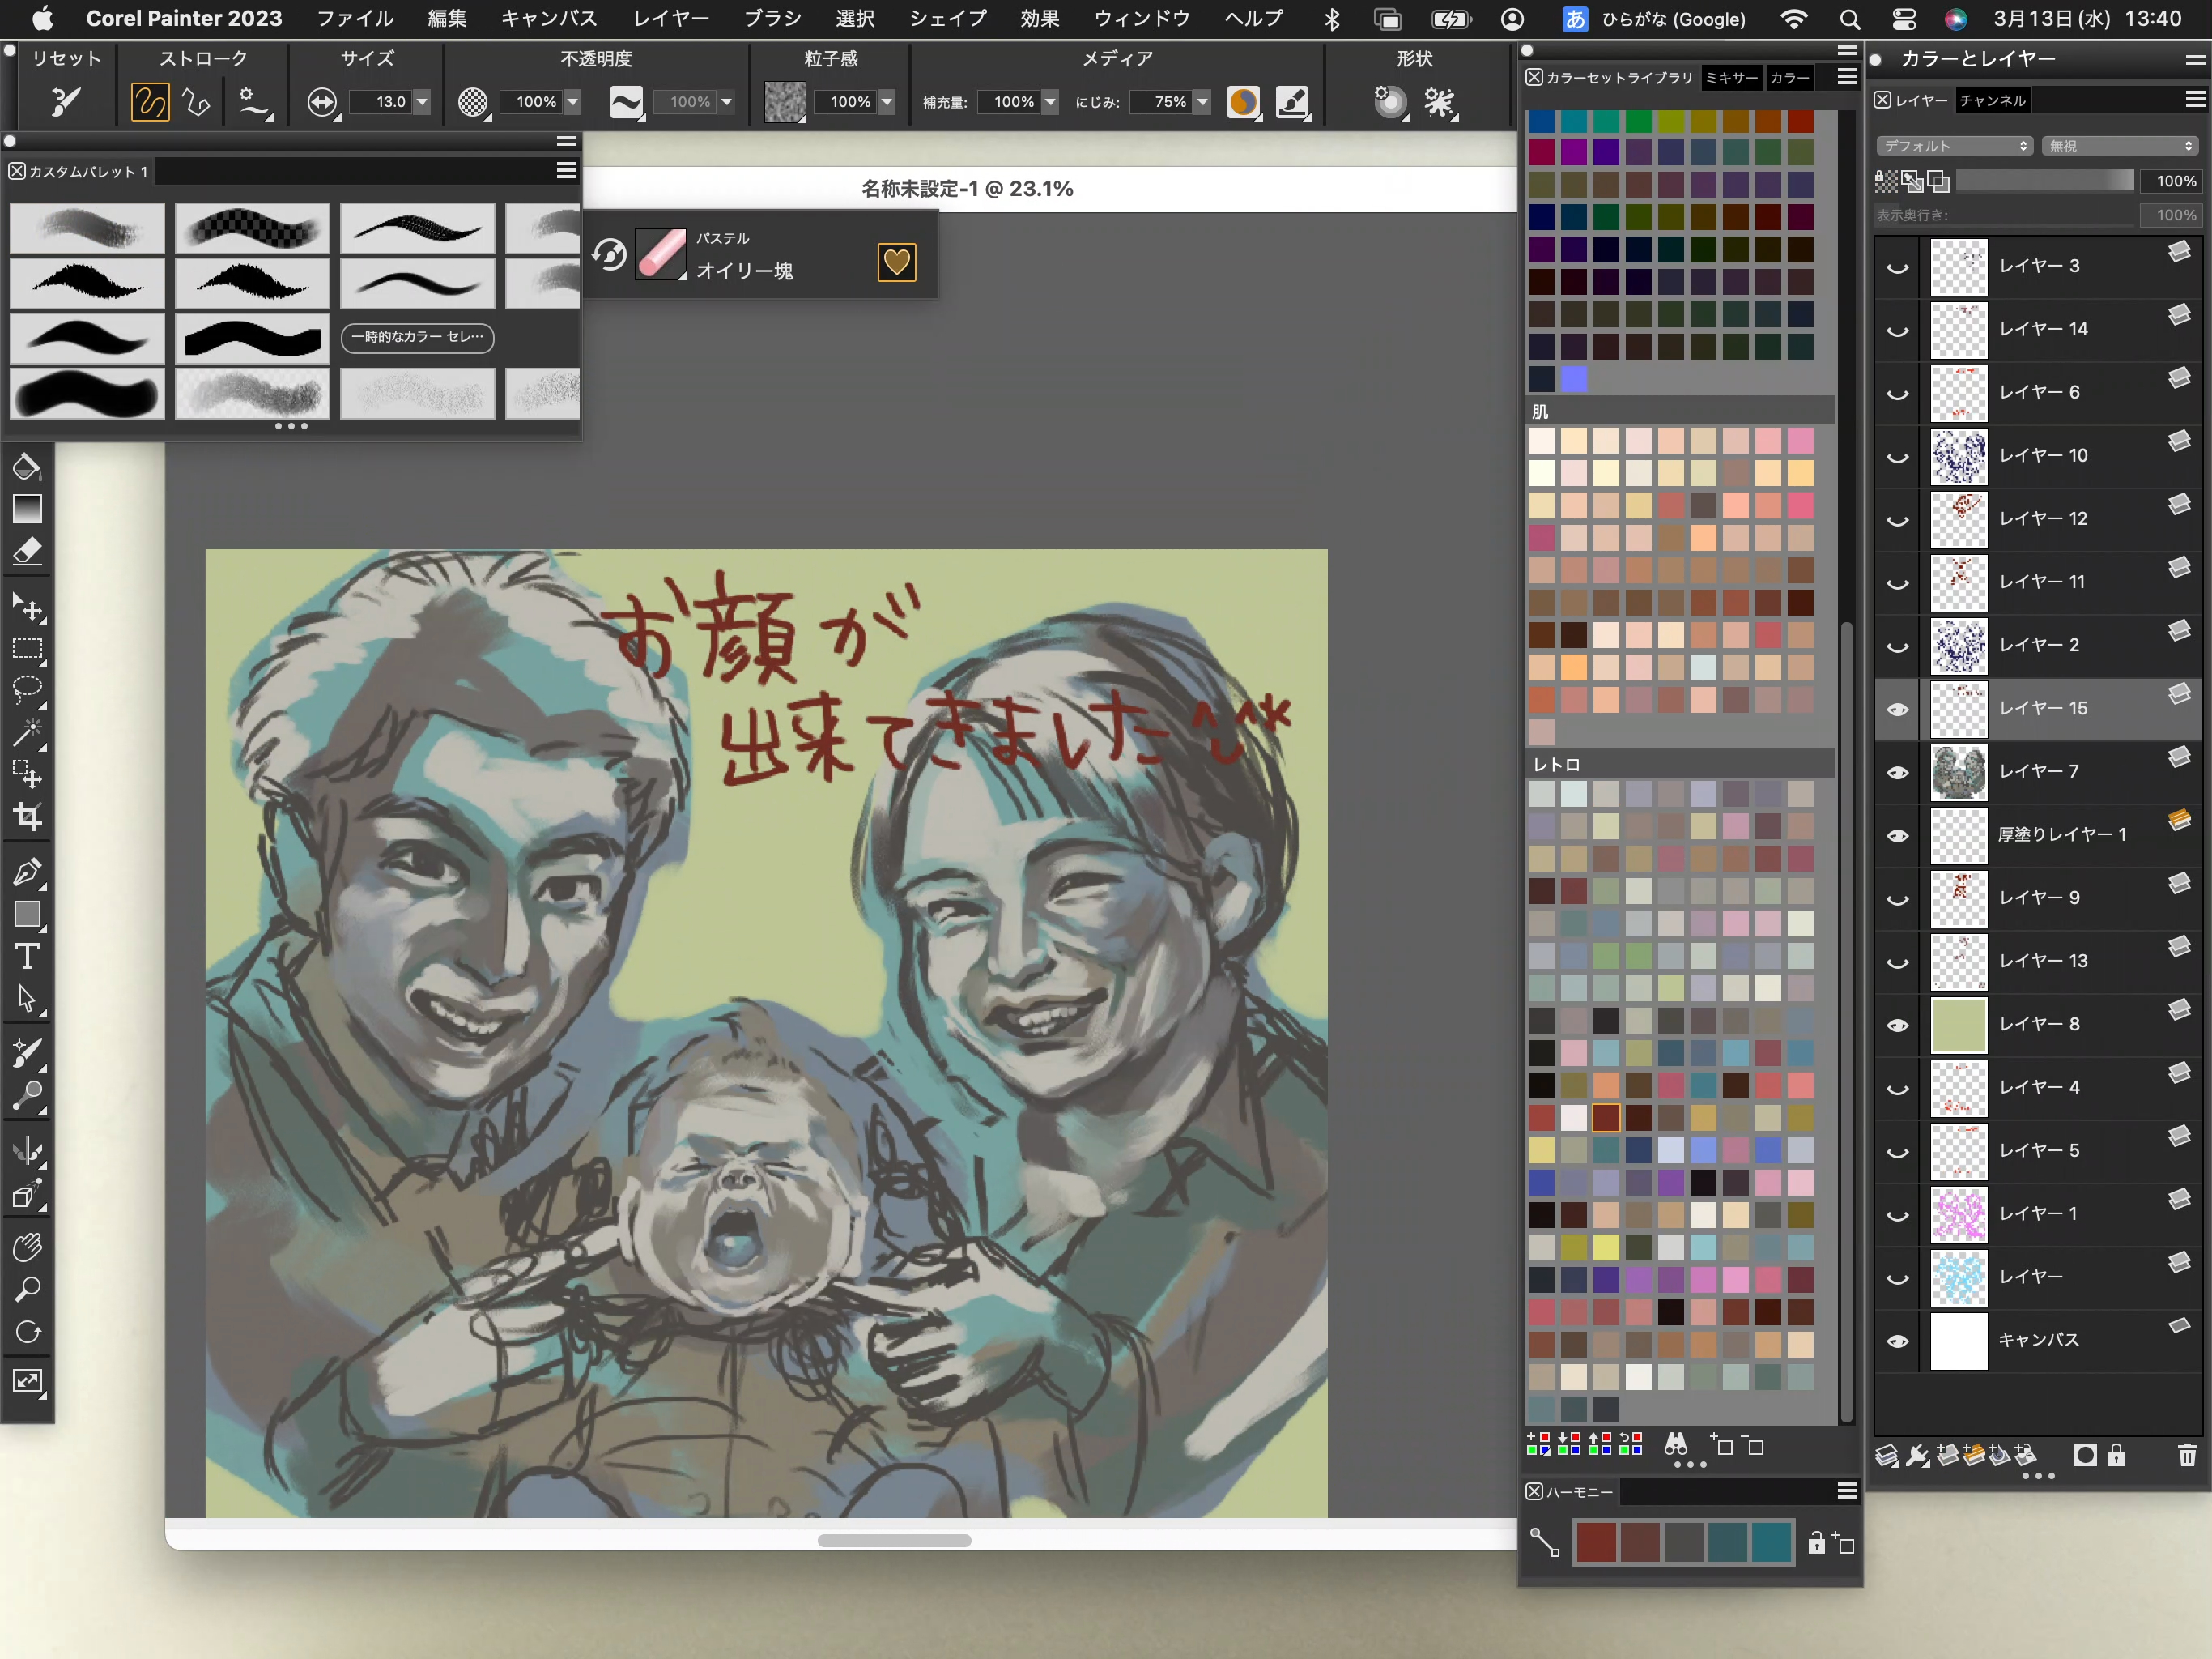Show layer レイヤー 10
Image resolution: width=2212 pixels, height=1659 pixels.
(1897, 456)
